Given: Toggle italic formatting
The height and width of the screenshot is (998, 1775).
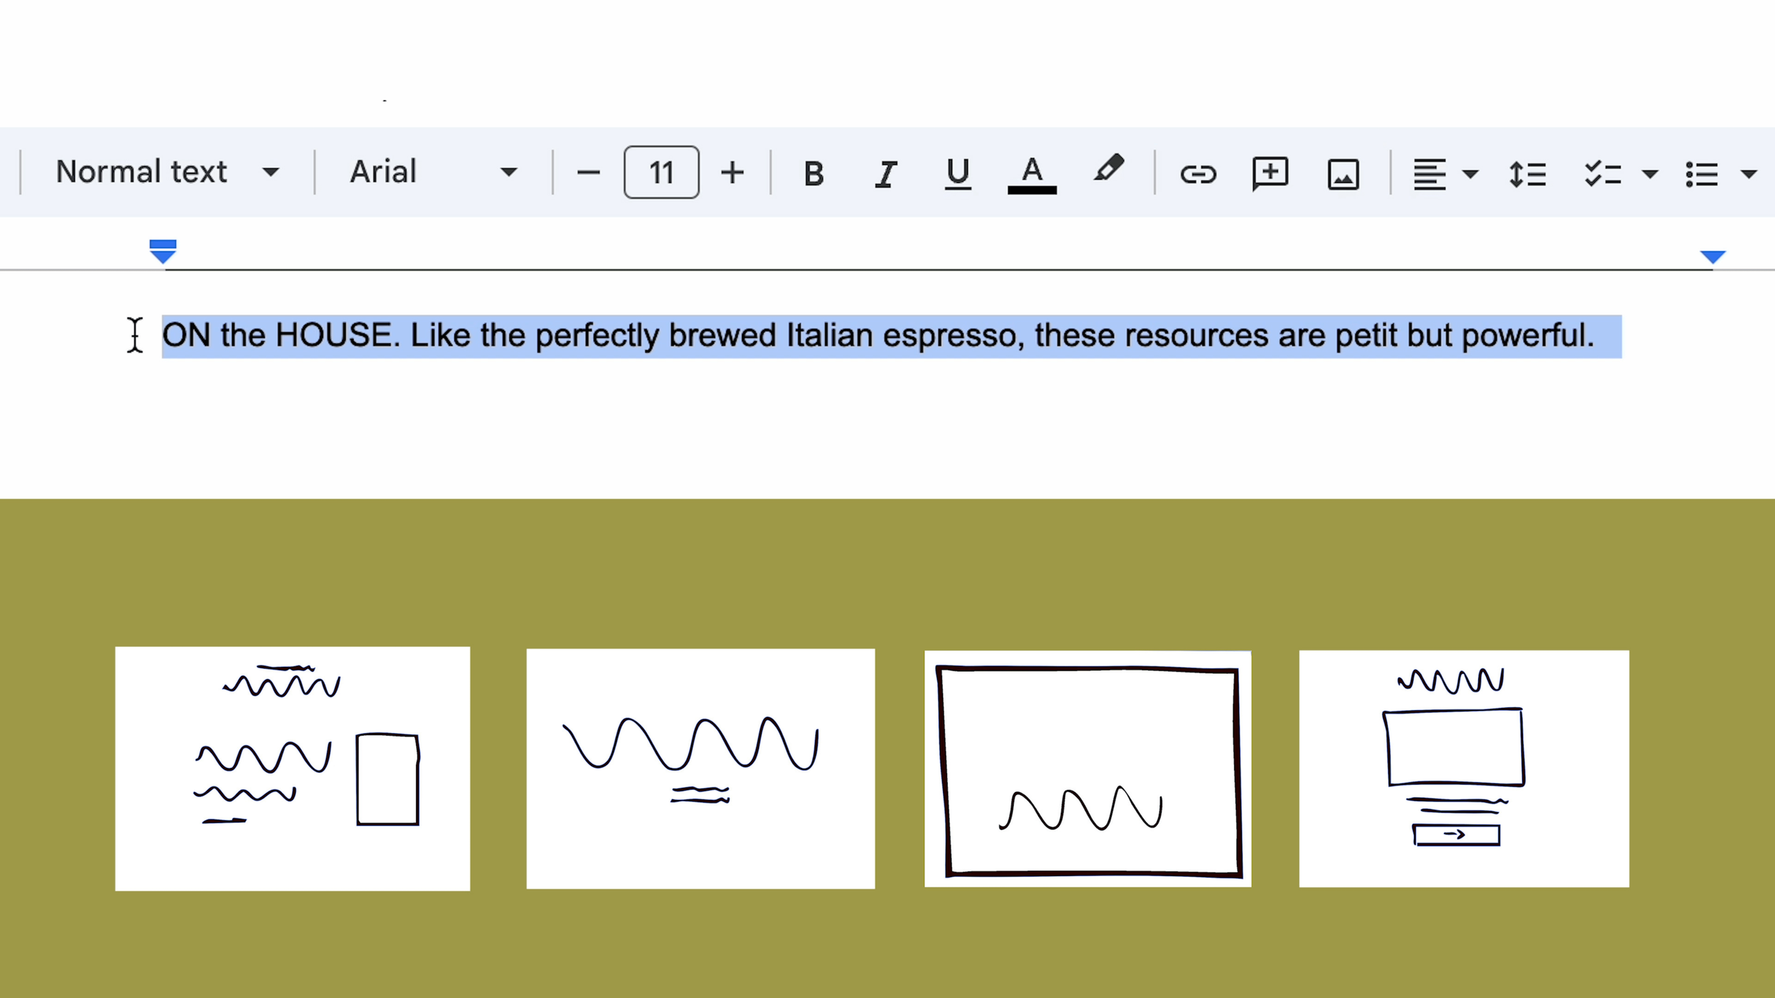Looking at the screenshot, I should coord(885,173).
